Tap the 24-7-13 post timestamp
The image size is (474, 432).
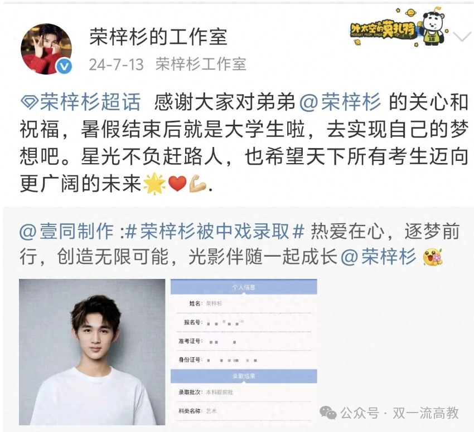(116, 65)
